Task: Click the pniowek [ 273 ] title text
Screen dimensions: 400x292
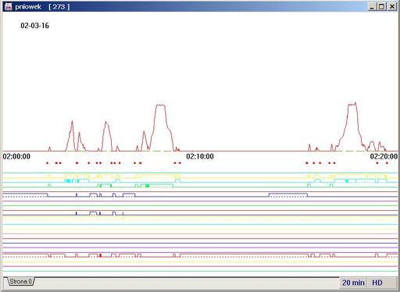Action: pyautogui.click(x=42, y=7)
